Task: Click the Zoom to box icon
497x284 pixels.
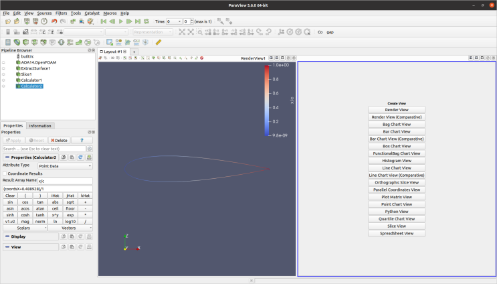Action: click(200, 32)
